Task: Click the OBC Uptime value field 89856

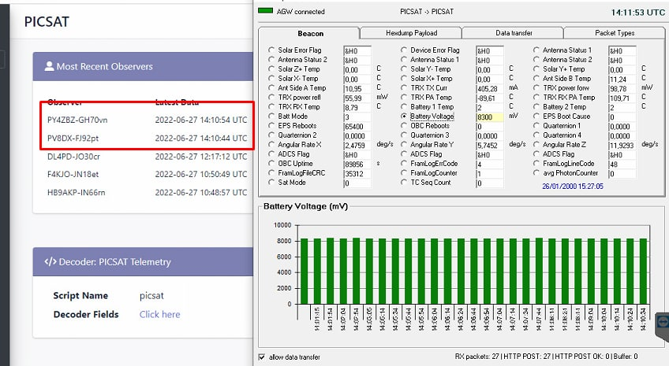Action: coord(357,165)
